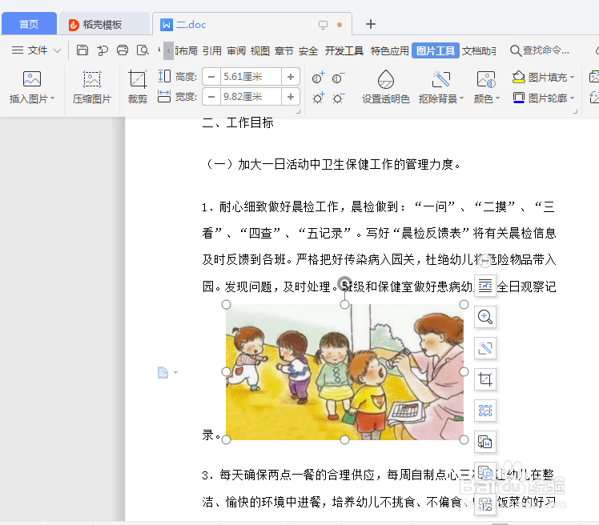This screenshot has width=599, height=525.
Task: Click the heading text 二、工作目标
Action: point(238,123)
